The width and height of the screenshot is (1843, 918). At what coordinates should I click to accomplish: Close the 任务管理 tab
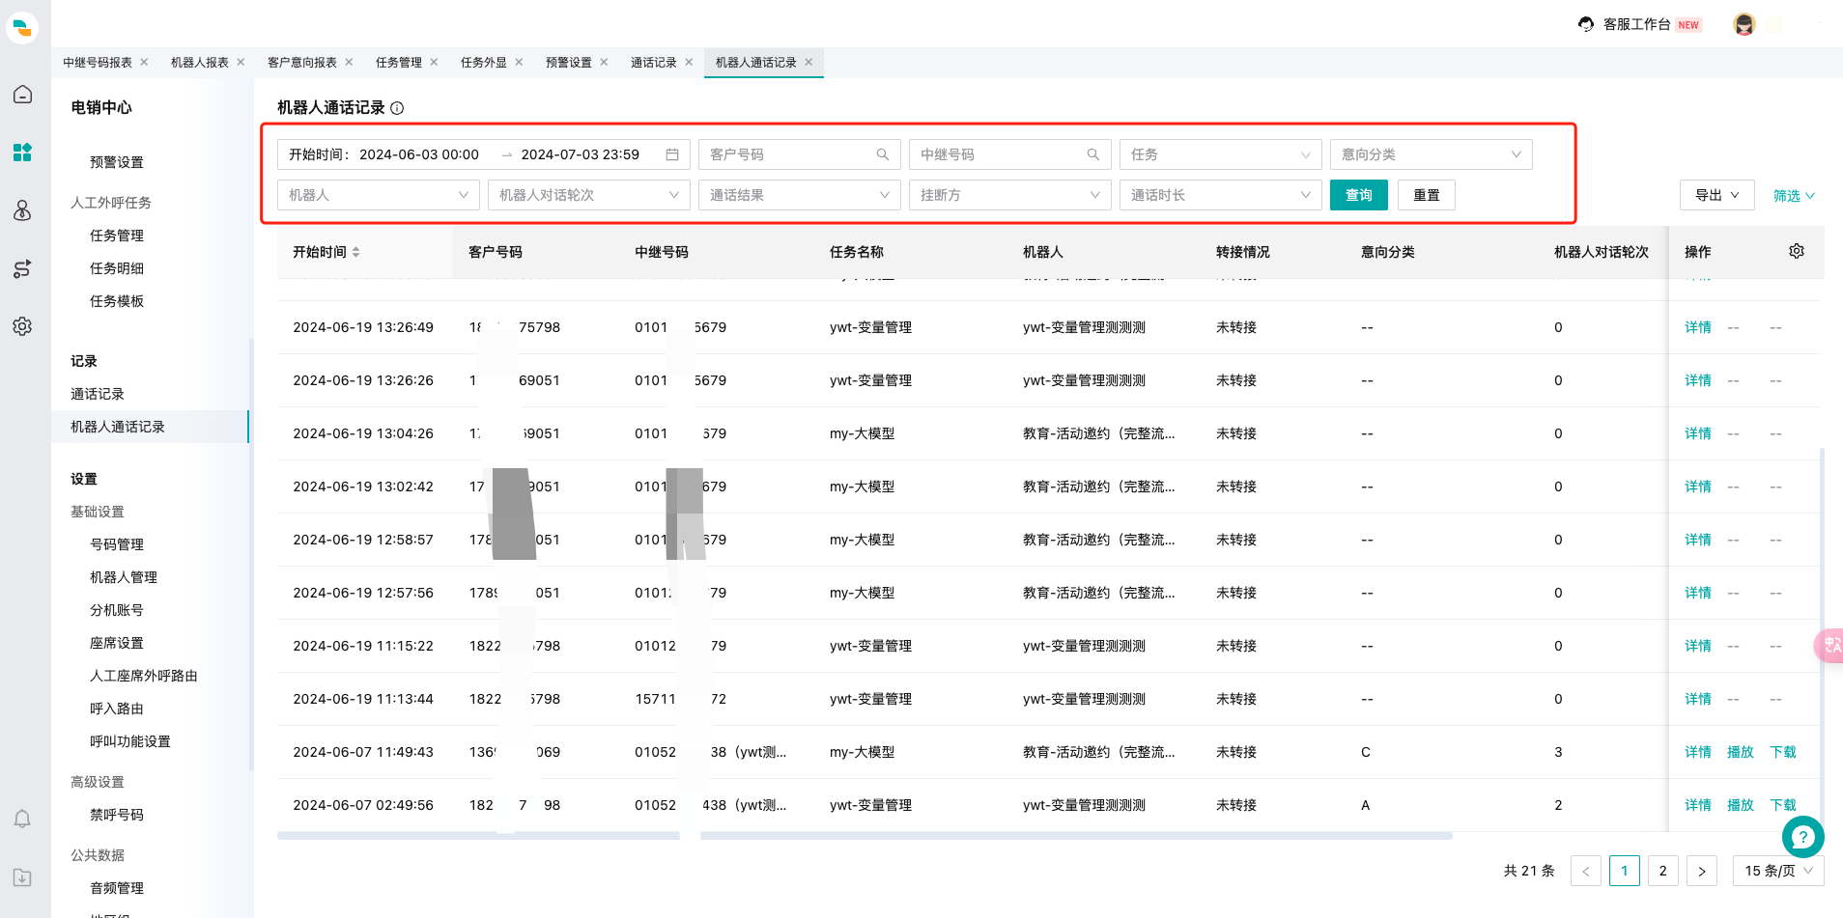434,62
